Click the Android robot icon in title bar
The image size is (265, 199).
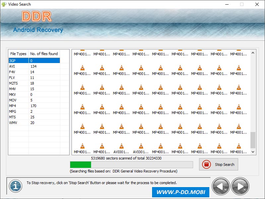4,4
